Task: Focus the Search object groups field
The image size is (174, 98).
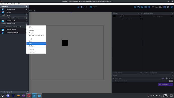Action: point(157,73)
